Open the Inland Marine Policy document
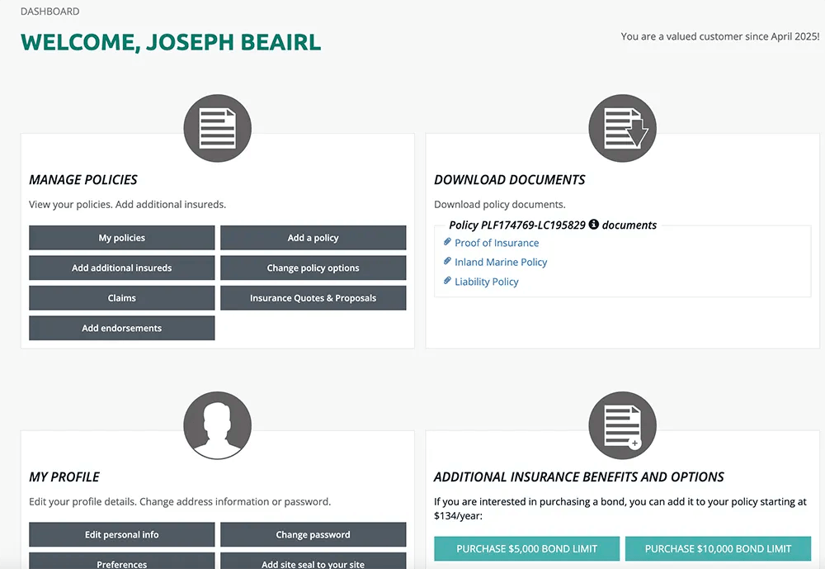The image size is (825, 569). (x=500, y=262)
